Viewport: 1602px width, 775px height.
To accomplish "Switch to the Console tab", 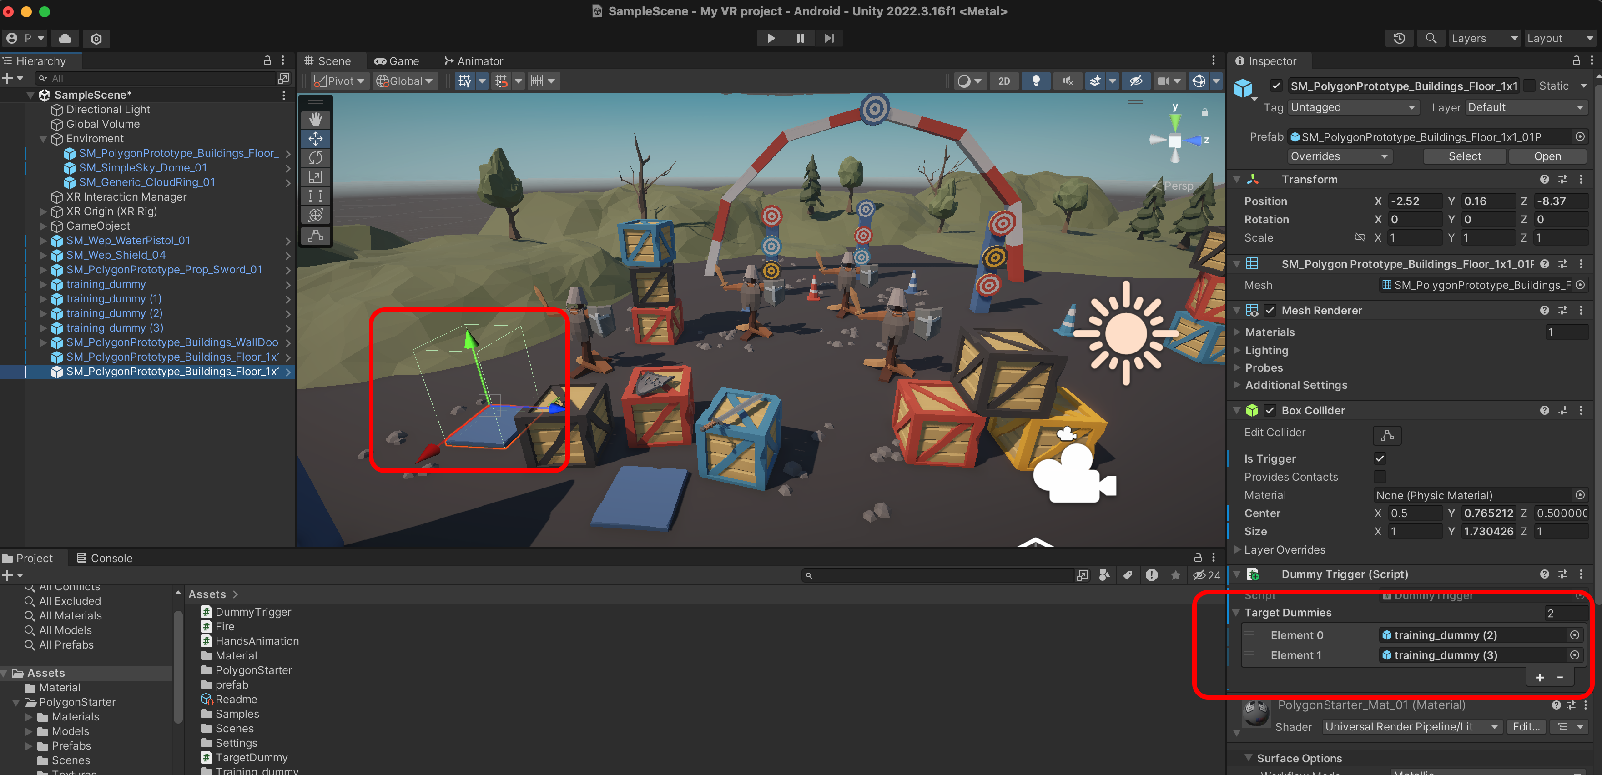I will (x=105, y=558).
